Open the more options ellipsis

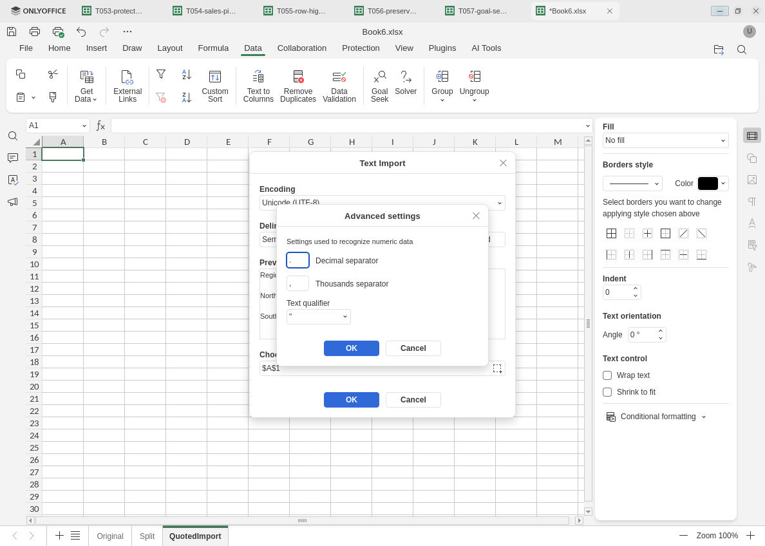pyautogui.click(x=127, y=32)
